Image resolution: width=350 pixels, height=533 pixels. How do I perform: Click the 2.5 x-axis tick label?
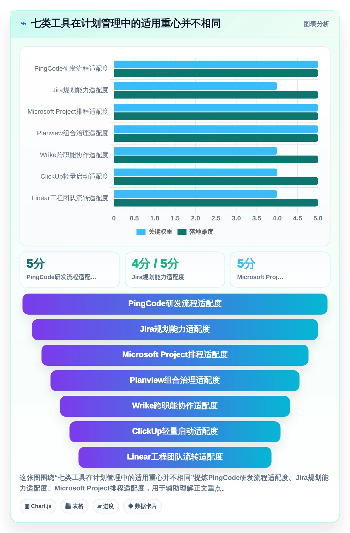(x=216, y=218)
